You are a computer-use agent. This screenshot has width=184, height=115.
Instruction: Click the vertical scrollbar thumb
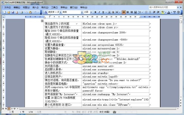pos(181,22)
